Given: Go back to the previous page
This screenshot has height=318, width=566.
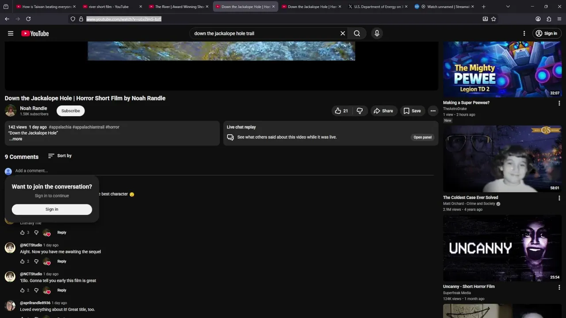Looking at the screenshot, I should [7, 19].
